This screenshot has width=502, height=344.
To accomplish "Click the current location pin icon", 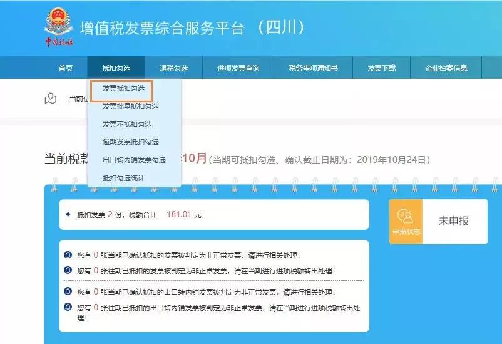I will click(x=51, y=99).
